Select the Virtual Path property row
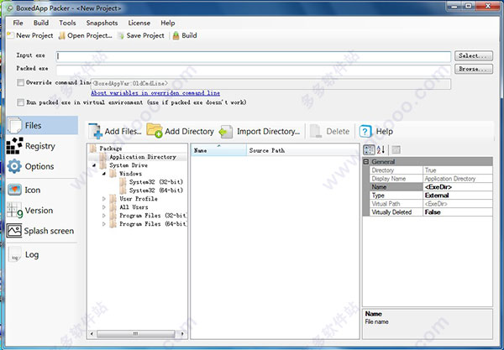This screenshot has width=504, height=350. pyautogui.click(x=431, y=204)
